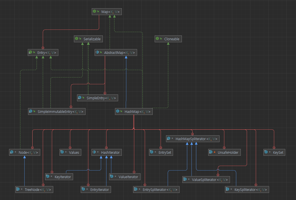Click the class icon on HashMap node

pos(118,111)
